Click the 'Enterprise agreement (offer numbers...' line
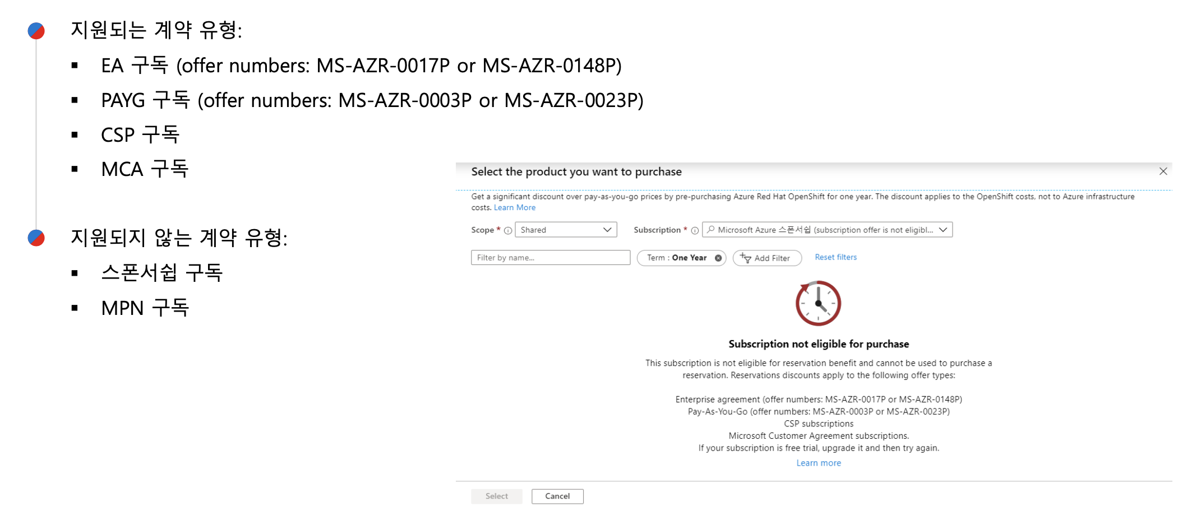The width and height of the screenshot is (1192, 520). [x=819, y=400]
